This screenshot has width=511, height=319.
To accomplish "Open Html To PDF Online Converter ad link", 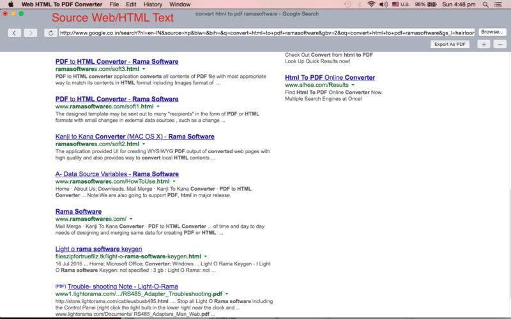I will point(330,77).
